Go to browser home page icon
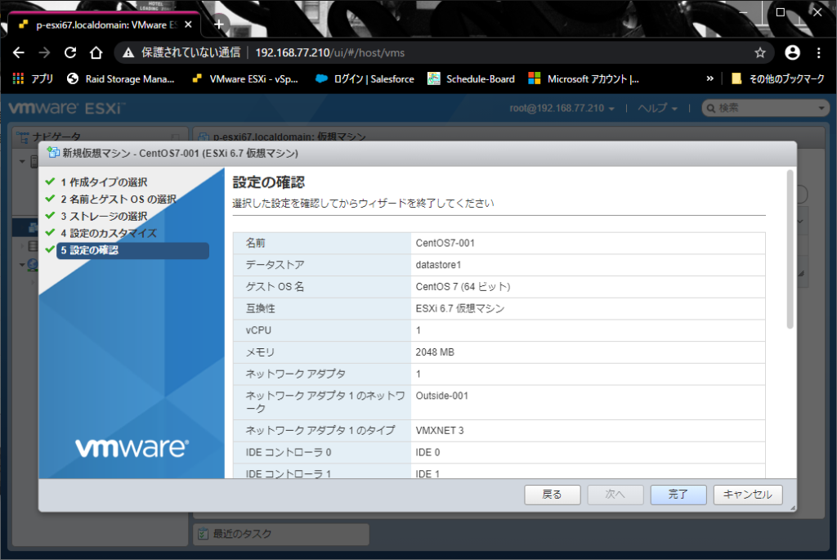The width and height of the screenshot is (837, 560). tap(96, 52)
